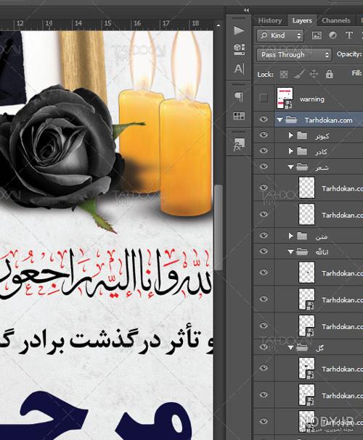363x440 pixels.
Task: Expand the کبوتر group
Action: pyautogui.click(x=291, y=136)
